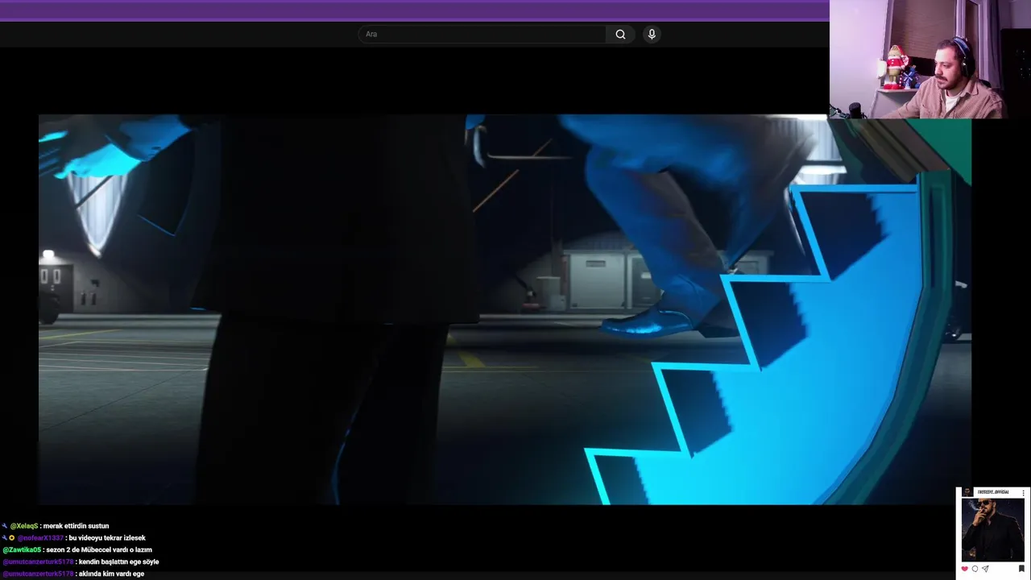1031x580 pixels.
Task: Focus the "Ara" search input field
Action: click(482, 34)
